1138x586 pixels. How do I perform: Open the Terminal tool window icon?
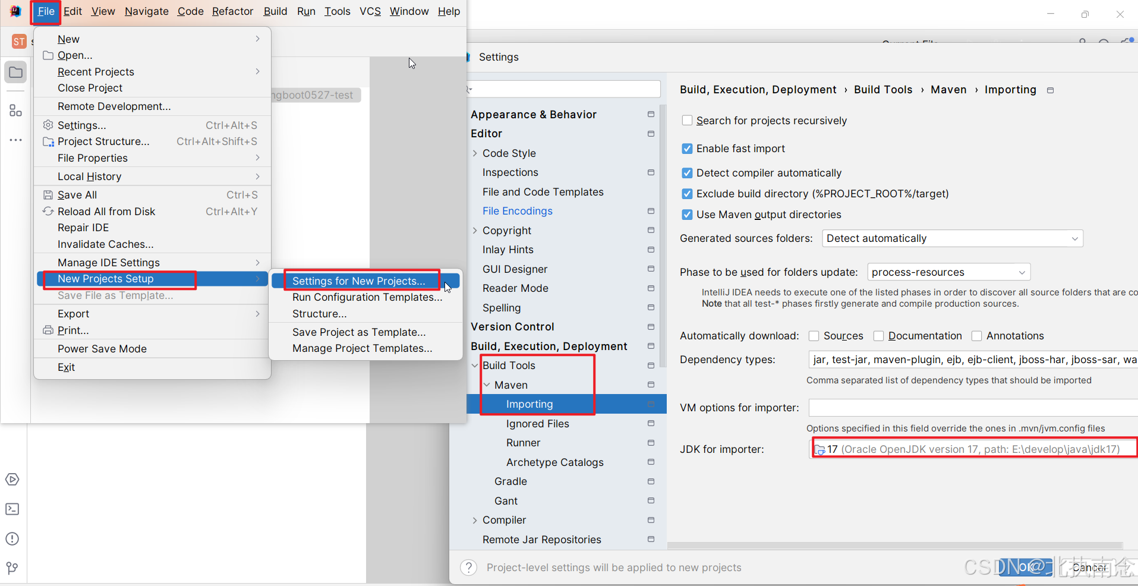pyautogui.click(x=12, y=509)
